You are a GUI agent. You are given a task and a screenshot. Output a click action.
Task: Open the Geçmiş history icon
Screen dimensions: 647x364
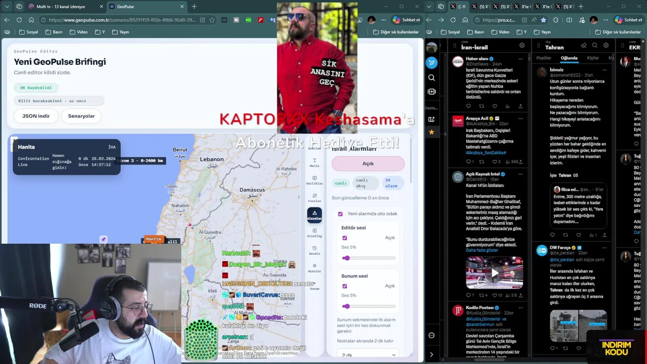314,250
